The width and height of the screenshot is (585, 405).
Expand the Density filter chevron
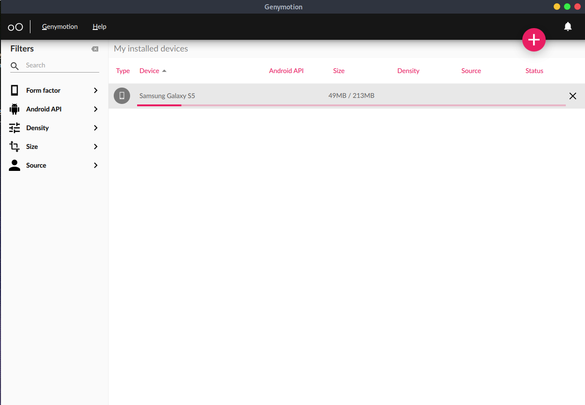point(95,128)
